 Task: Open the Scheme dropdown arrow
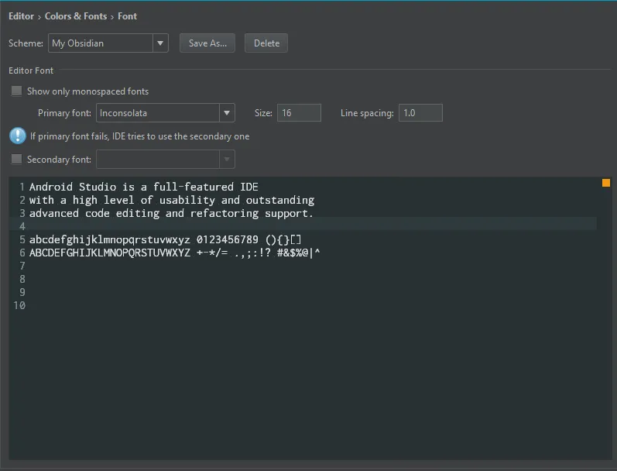(160, 43)
